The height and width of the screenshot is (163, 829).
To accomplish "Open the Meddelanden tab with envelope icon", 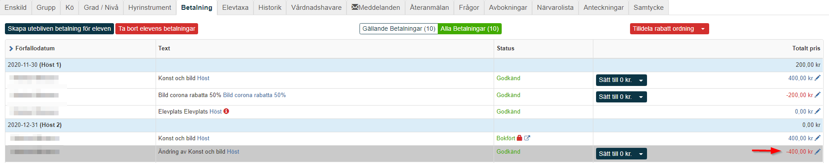I will (x=376, y=8).
